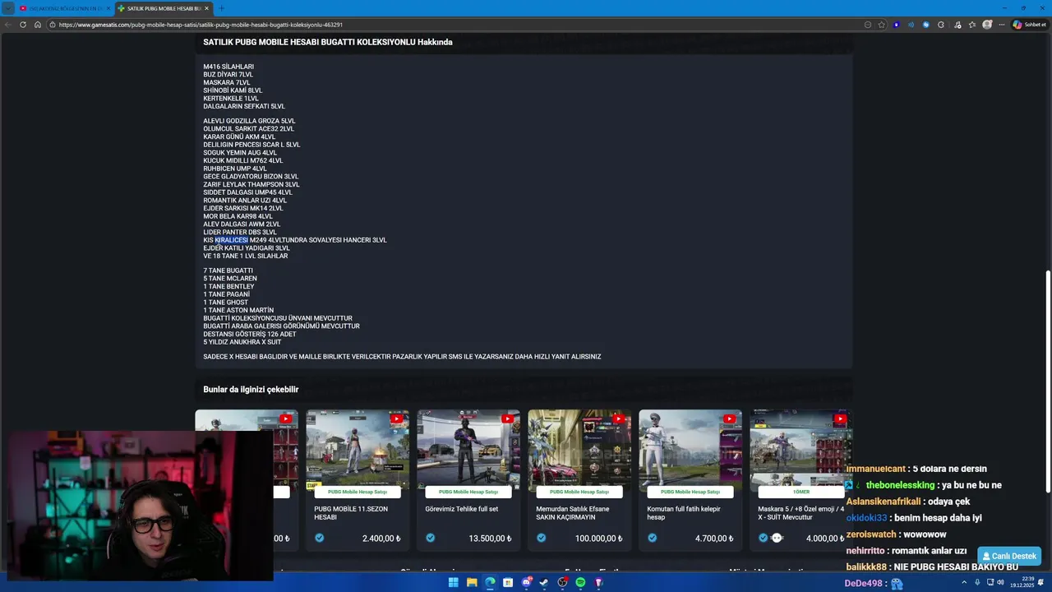
Task: Click the Memurdan Satılık card thumbnail image
Action: 579,448
